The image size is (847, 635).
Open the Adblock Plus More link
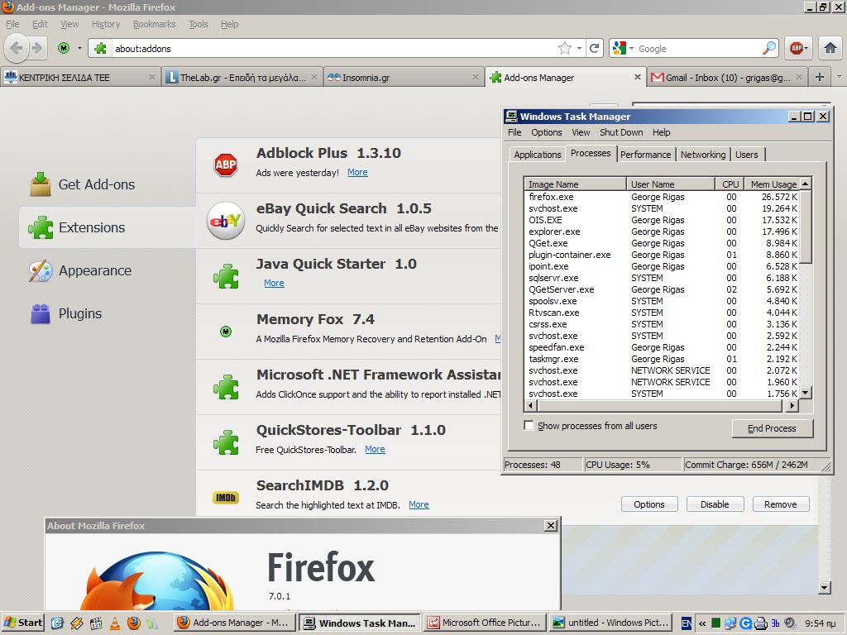click(357, 172)
